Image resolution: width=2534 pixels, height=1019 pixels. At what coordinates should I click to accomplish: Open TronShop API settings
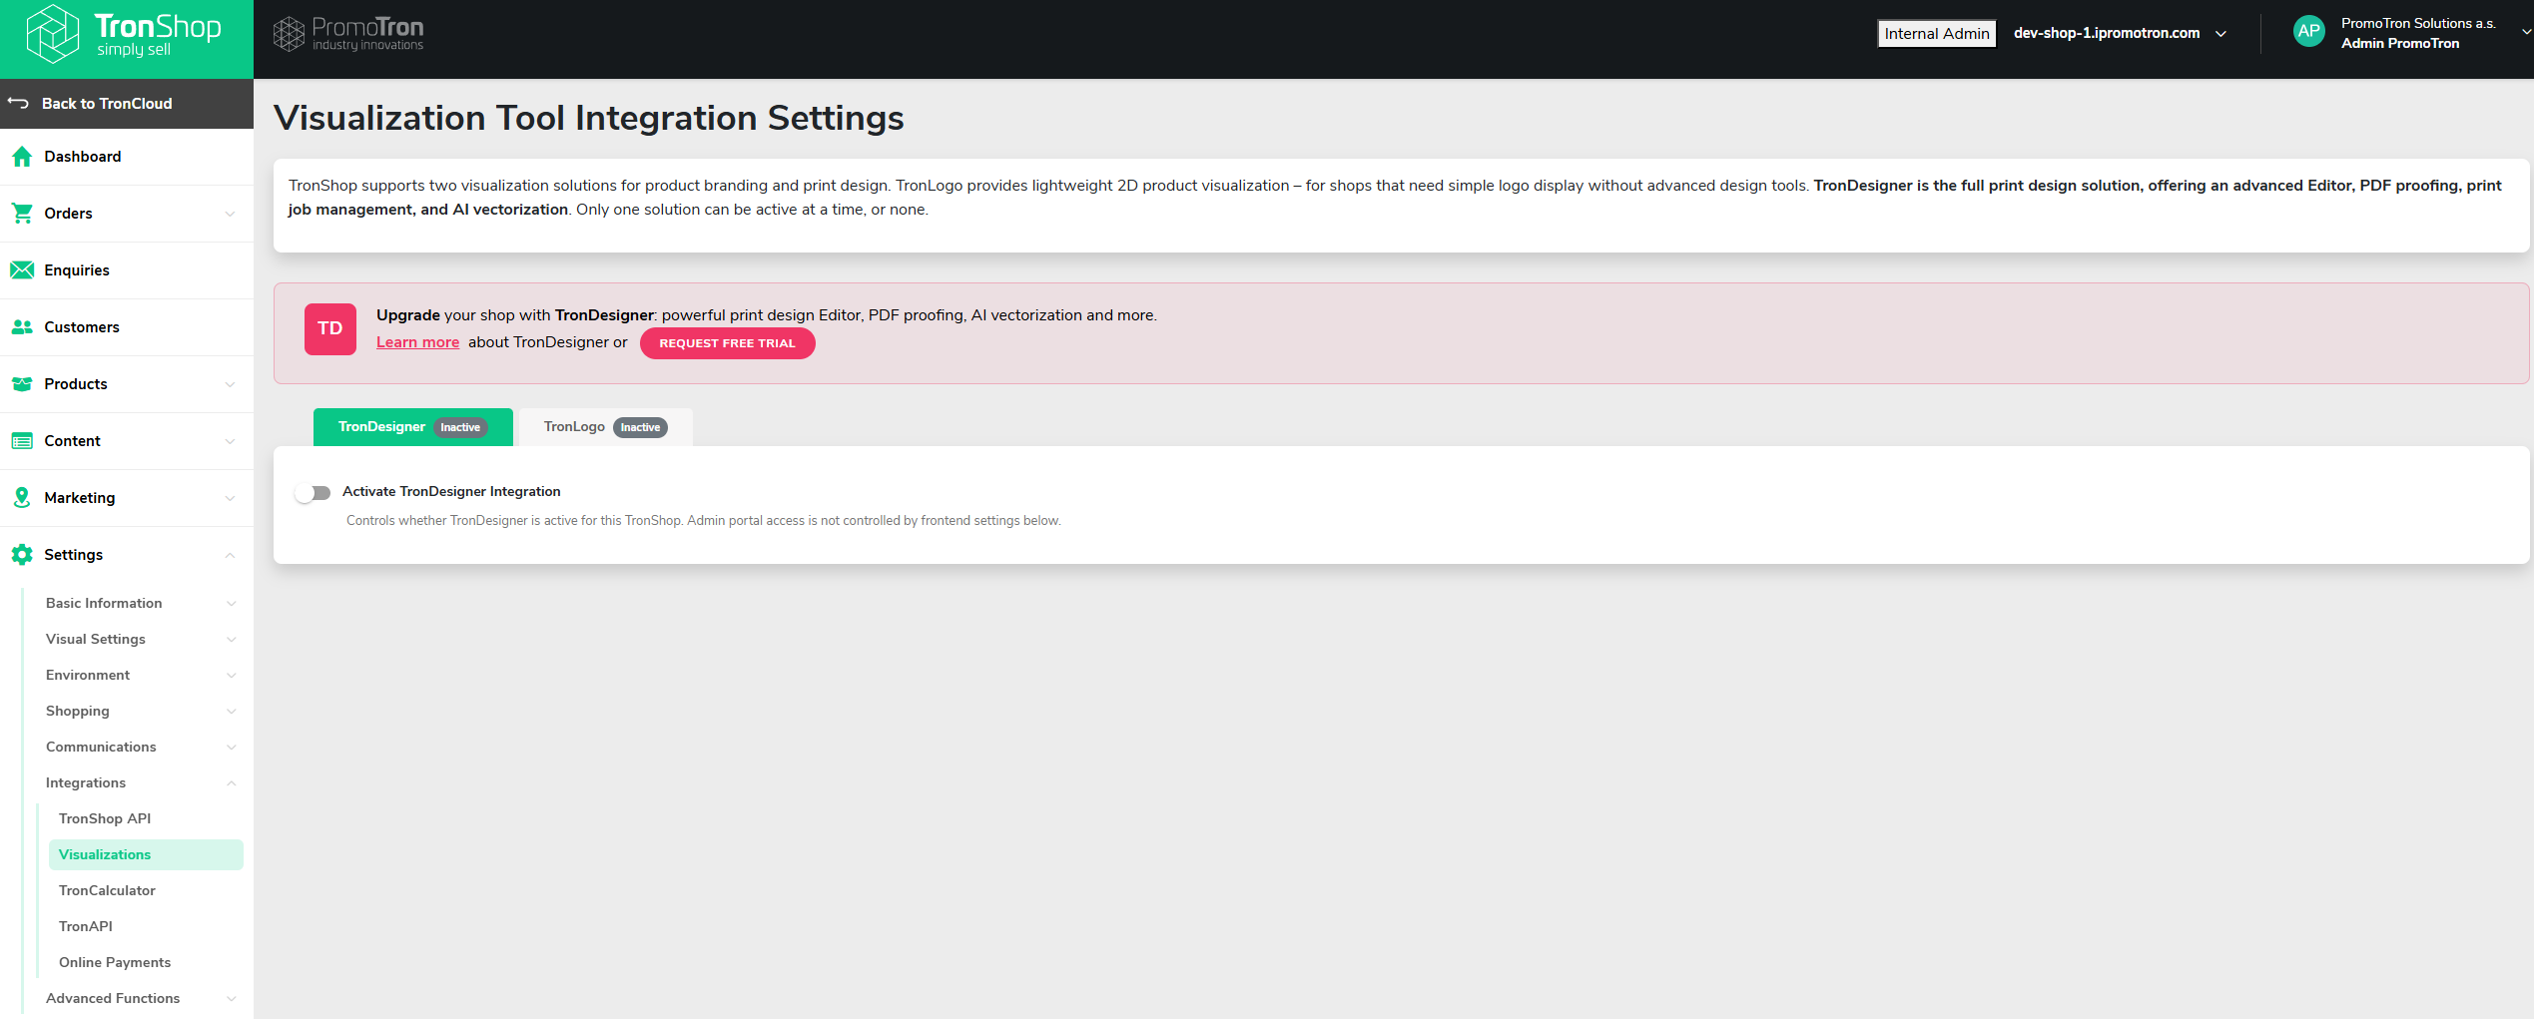tap(105, 818)
